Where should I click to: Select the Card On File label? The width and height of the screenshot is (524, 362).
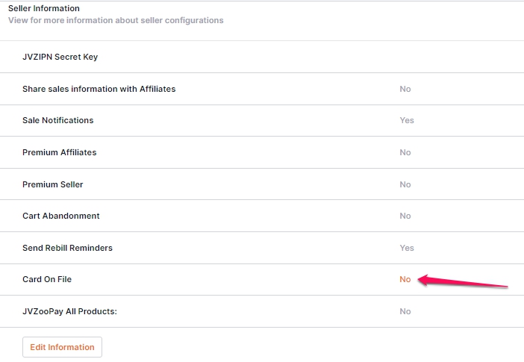coord(46,279)
